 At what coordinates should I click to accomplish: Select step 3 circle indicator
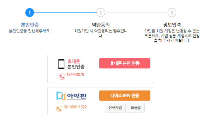coord(172,13)
